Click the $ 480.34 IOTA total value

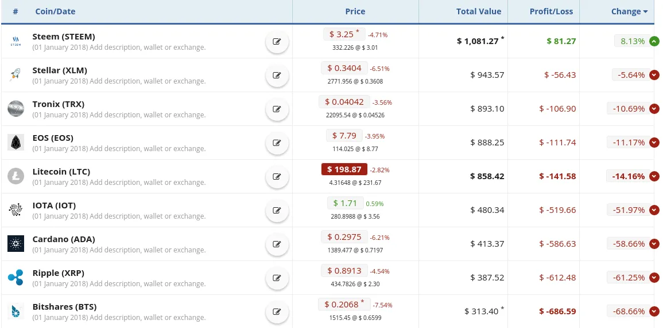coord(487,210)
